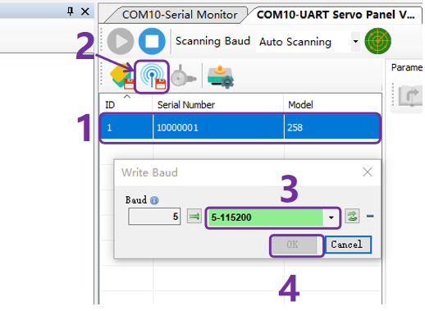Click the Write Baud antenna icon
The height and width of the screenshot is (311, 425).
153,76
